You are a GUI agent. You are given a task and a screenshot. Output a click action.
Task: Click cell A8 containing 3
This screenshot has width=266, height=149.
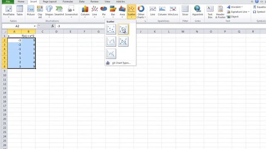pos(15,67)
